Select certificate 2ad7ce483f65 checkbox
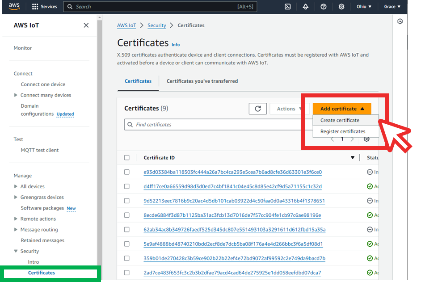Screen dimensions: 421x282 (x=127, y=273)
